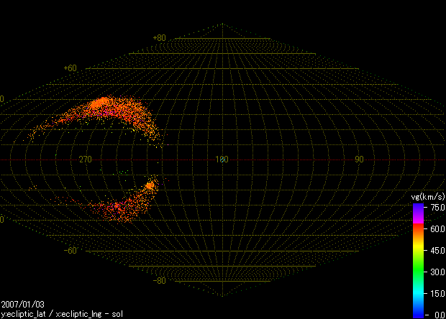
Task: Select the -80 latitude label
Action: point(159,281)
